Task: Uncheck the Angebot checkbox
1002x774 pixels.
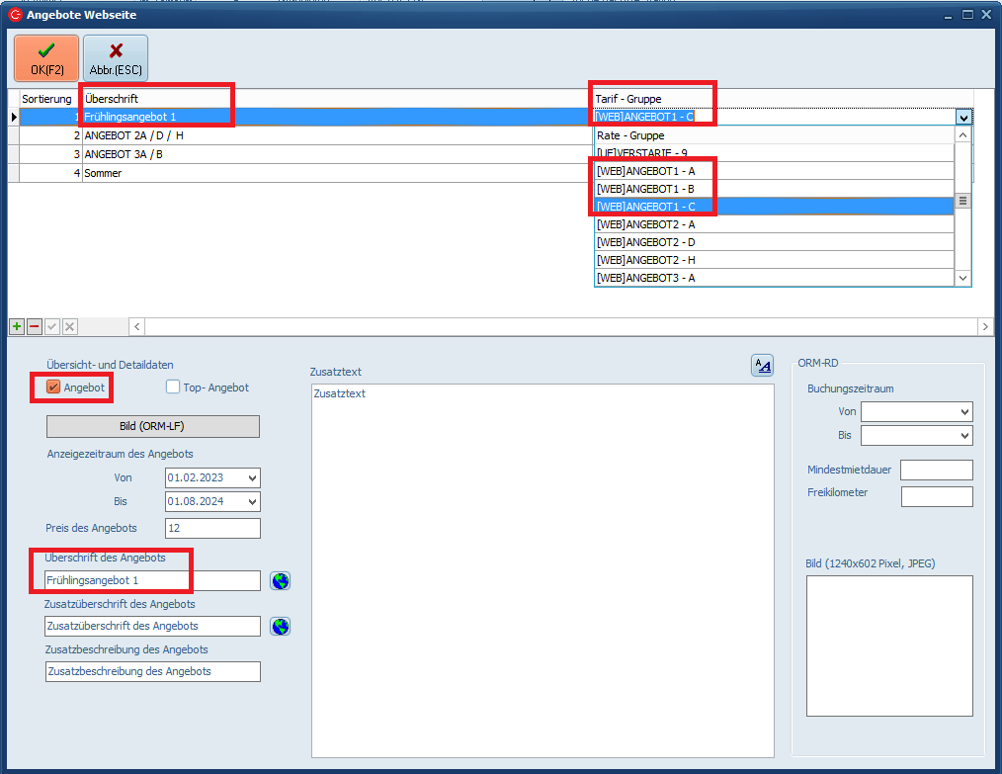Action: click(x=53, y=387)
